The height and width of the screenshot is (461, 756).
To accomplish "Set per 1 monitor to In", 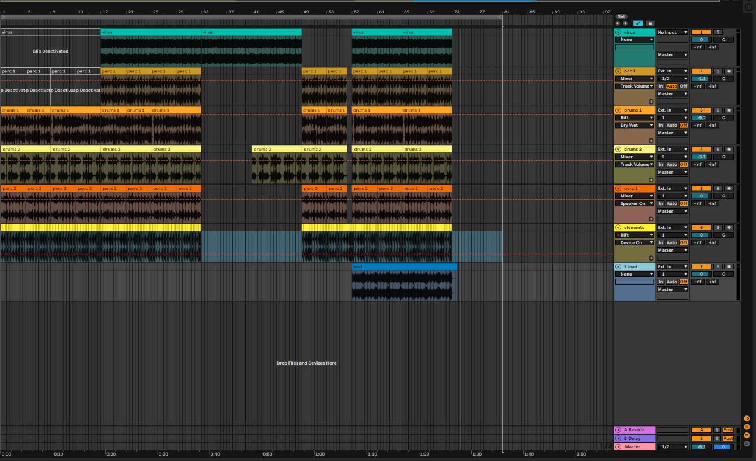I will click(661, 86).
